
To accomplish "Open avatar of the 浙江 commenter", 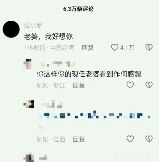I will coord(27,64).
